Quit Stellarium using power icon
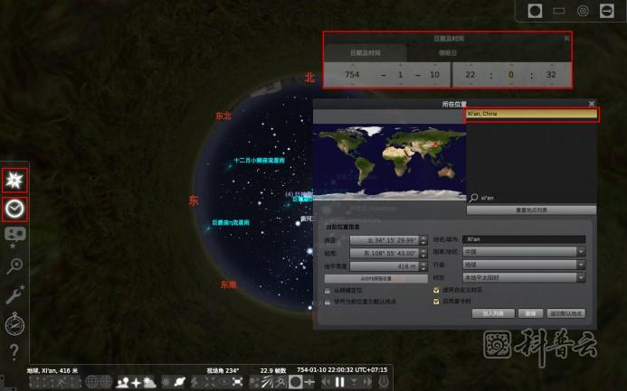The width and height of the screenshot is (627, 391). click(x=384, y=382)
